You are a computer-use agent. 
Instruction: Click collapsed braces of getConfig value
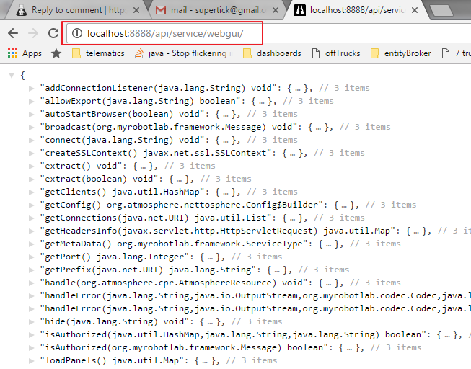click(x=344, y=205)
